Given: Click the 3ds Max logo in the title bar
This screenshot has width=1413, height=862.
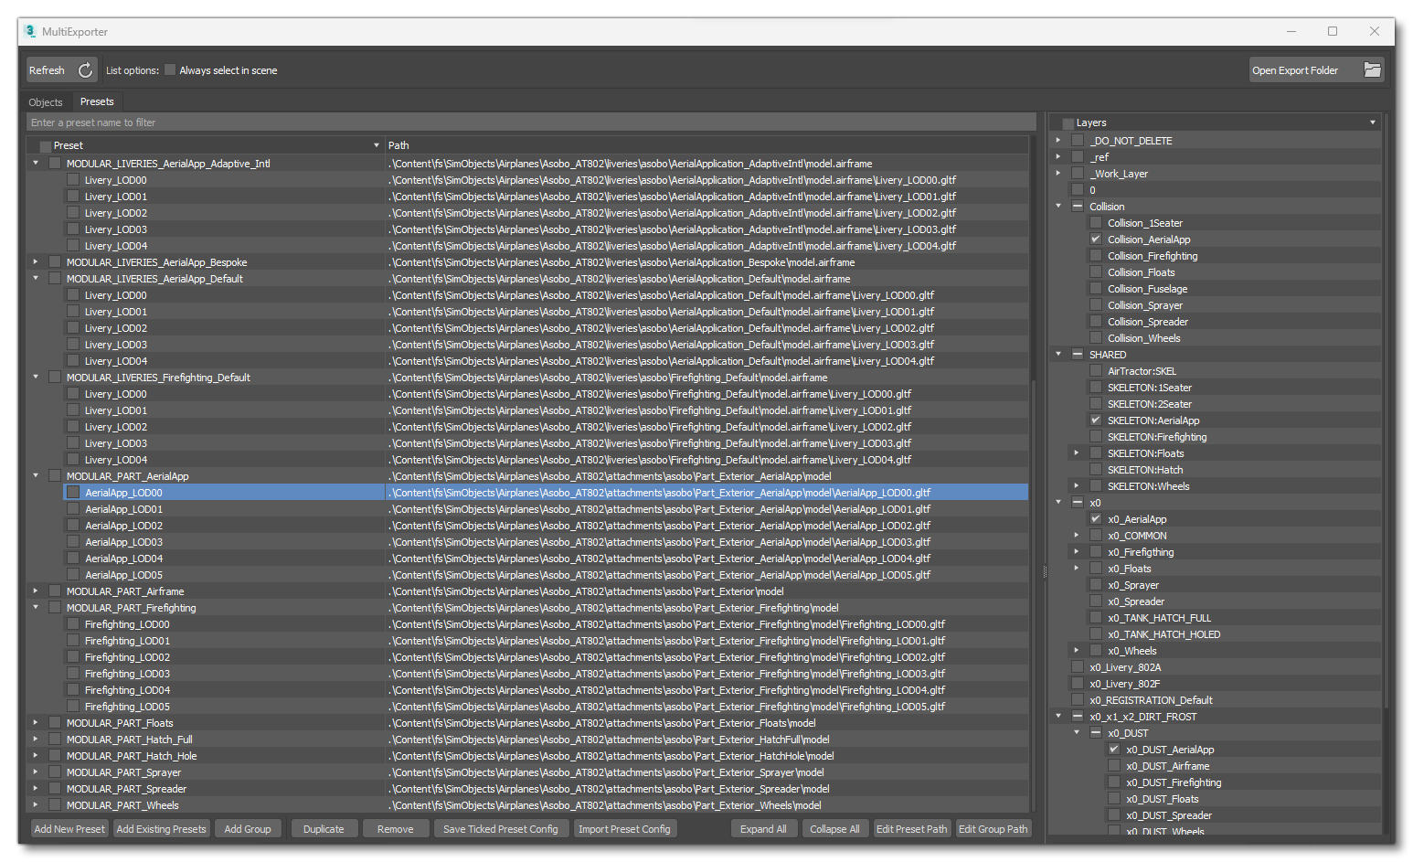Looking at the screenshot, I should (x=28, y=30).
